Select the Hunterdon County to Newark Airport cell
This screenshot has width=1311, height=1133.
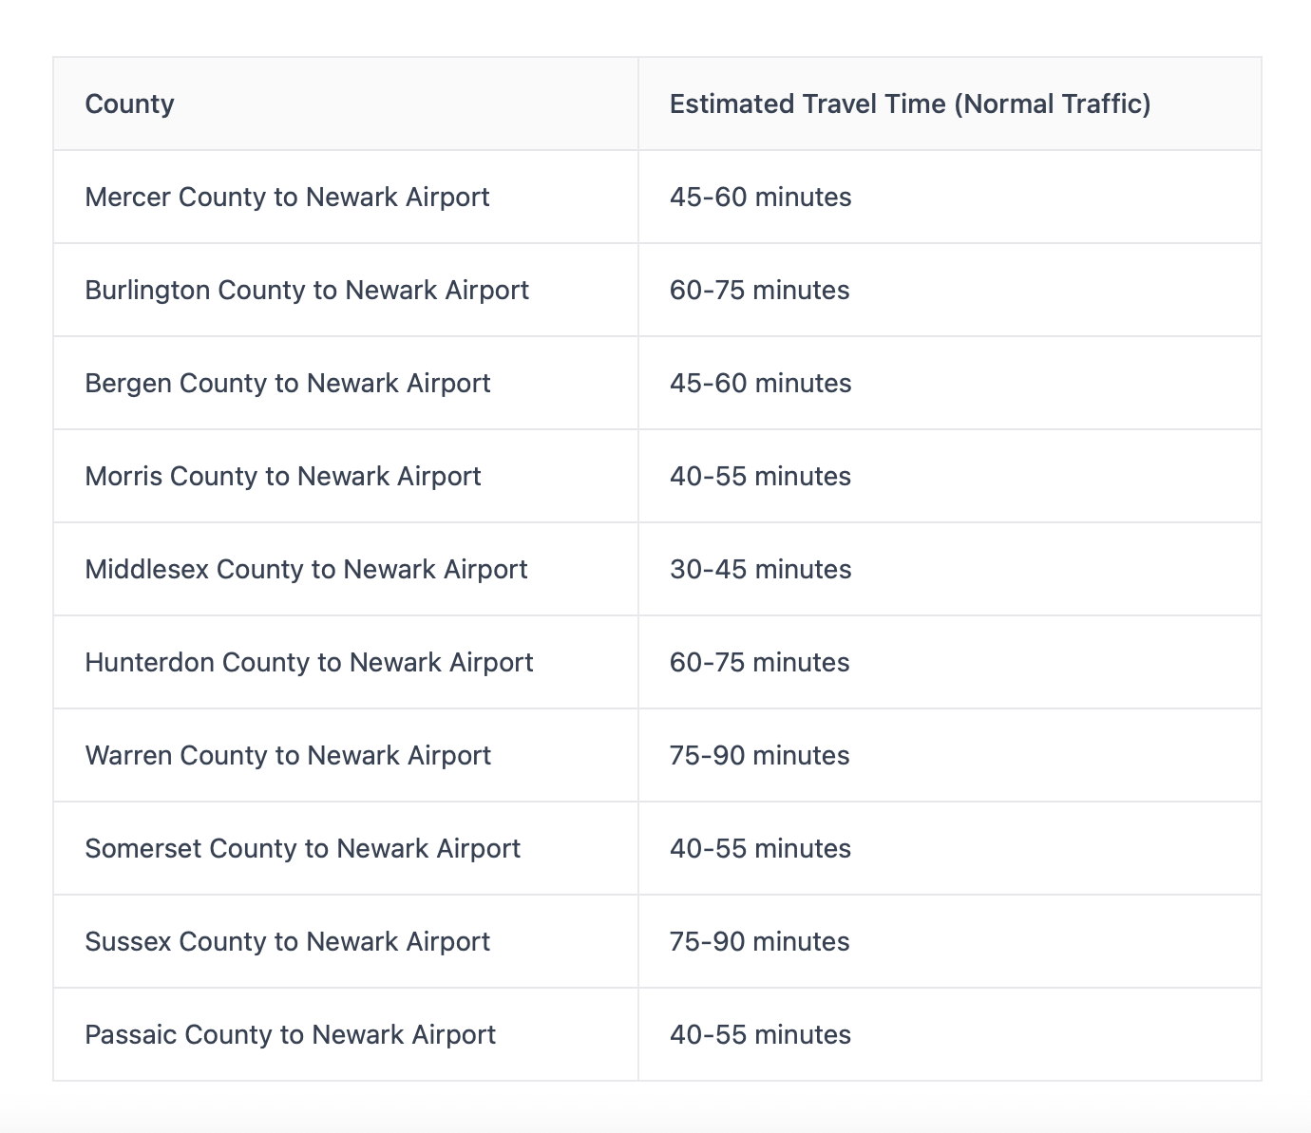pyautogui.click(x=309, y=662)
